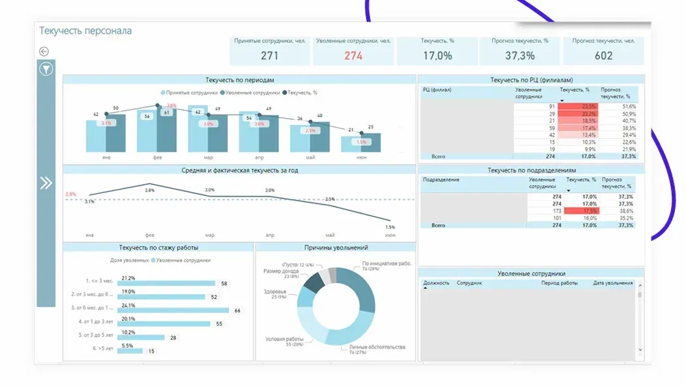Select Принятые сотрудники card showing 271

[270, 51]
